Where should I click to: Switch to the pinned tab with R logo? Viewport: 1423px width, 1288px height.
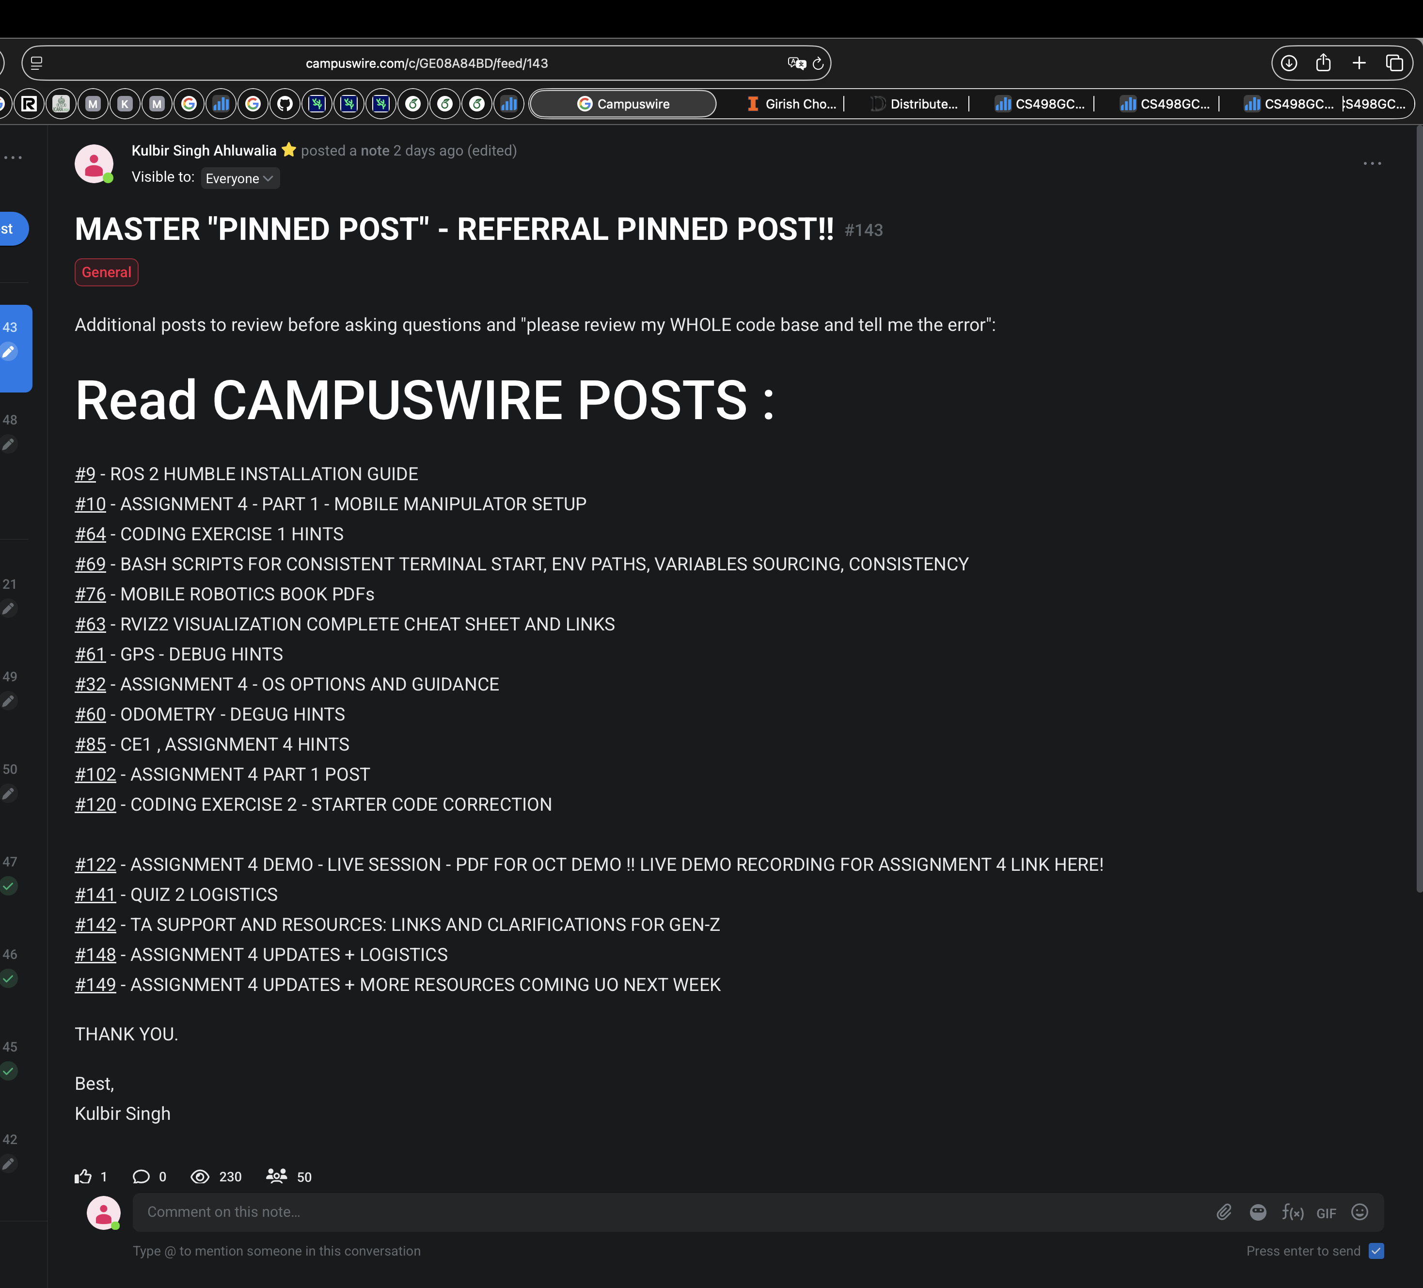pos(29,105)
